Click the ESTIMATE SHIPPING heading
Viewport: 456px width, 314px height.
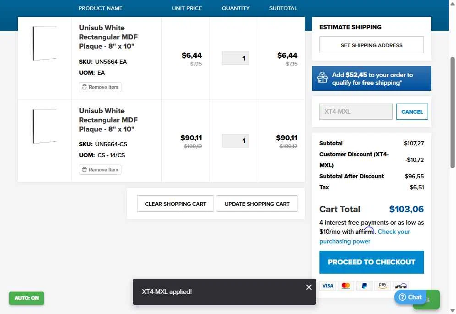350,27
